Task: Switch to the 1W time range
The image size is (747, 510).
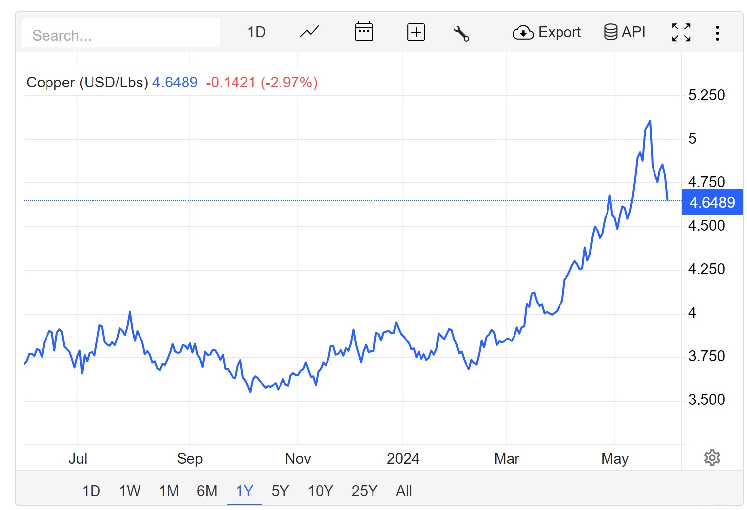Action: click(x=130, y=491)
